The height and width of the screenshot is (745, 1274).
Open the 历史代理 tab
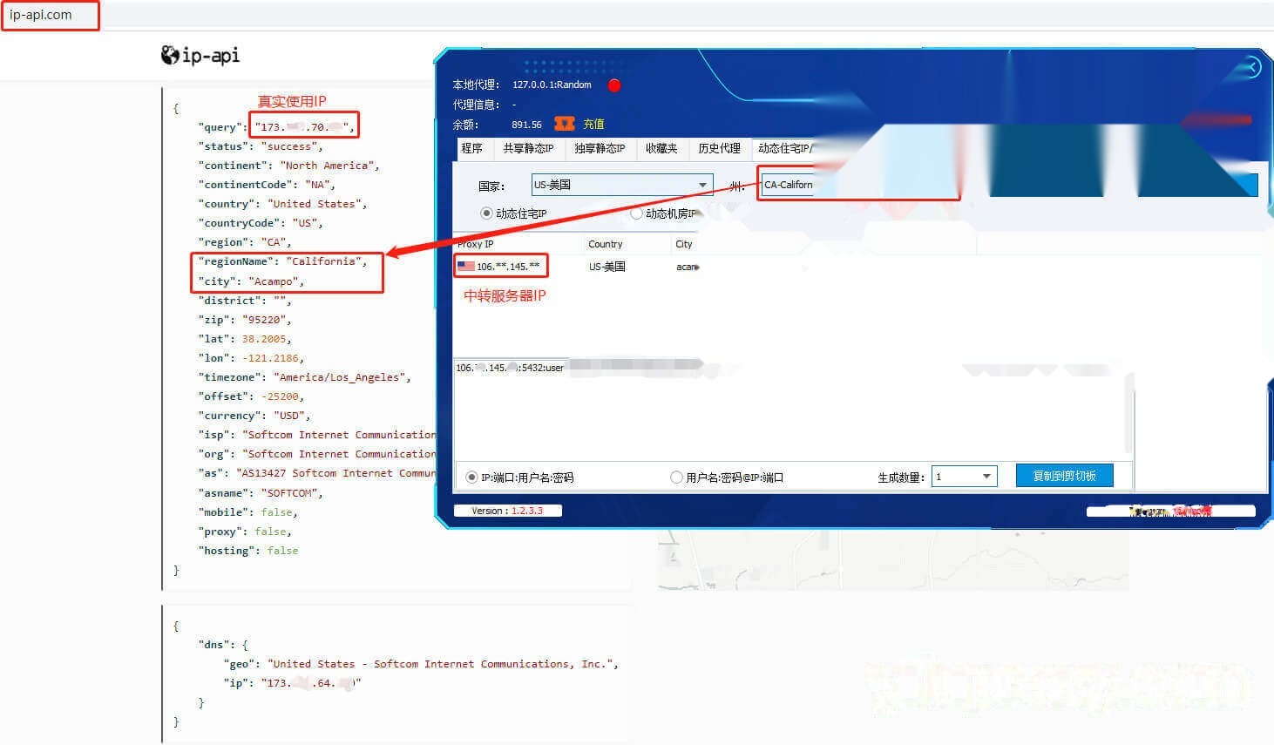pos(719,149)
